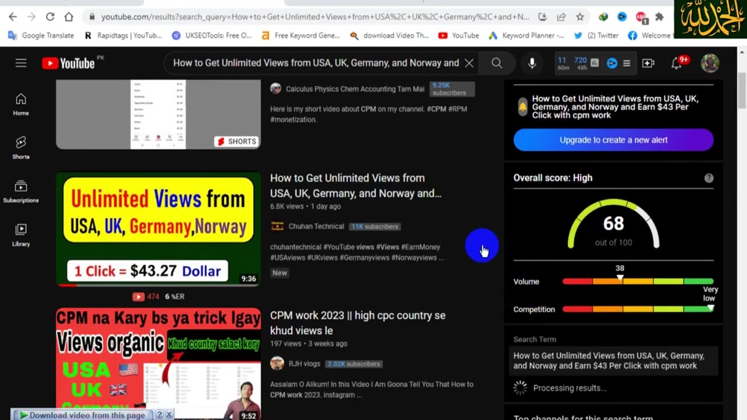The height and width of the screenshot is (420, 747).
Task: Open the AdBlock Plus extension icon
Action: coord(641,17)
